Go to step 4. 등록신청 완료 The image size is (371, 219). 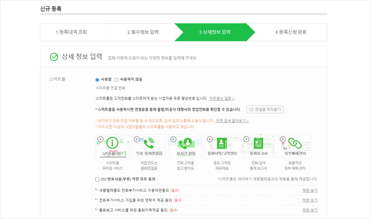[291, 32]
